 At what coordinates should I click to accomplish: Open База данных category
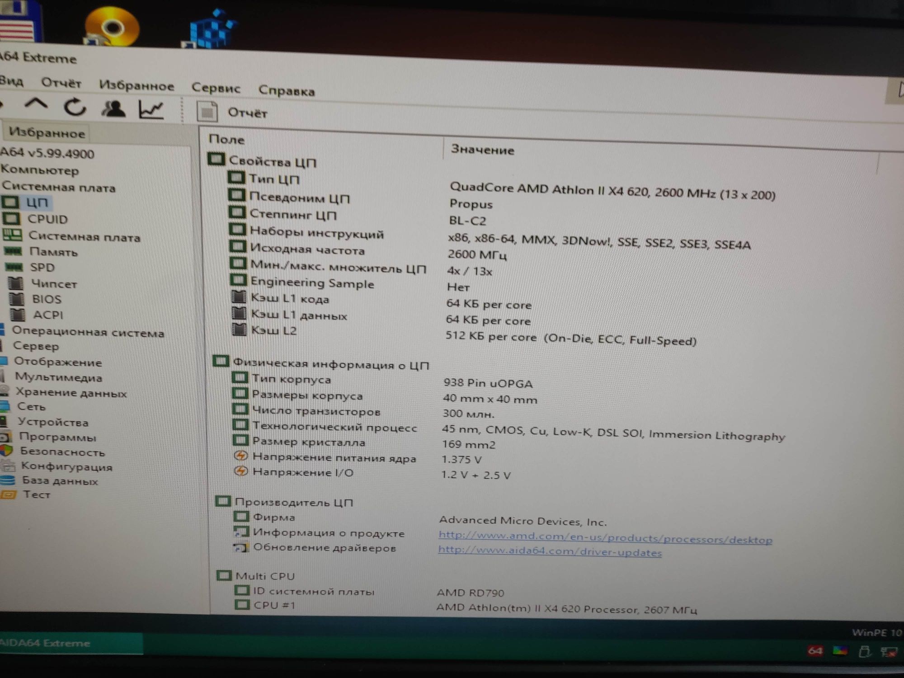(60, 480)
